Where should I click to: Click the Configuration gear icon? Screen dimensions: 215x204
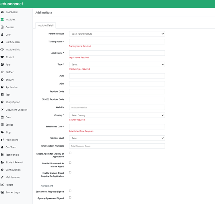(x=2, y=170)
